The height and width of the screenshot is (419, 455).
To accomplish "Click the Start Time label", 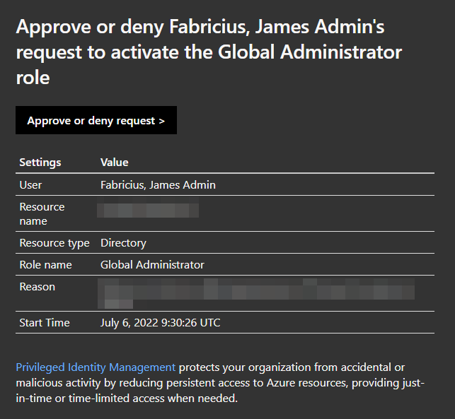I will (x=45, y=323).
